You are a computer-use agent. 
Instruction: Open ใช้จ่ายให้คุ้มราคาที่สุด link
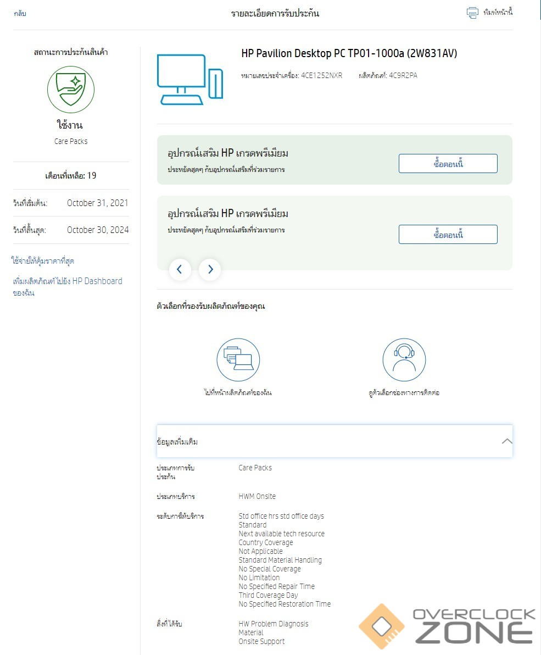pyautogui.click(x=43, y=261)
